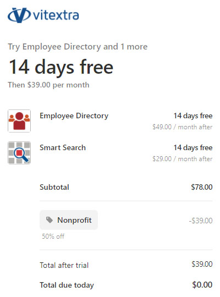Click the Then $39.00 per month text
Image resolution: width=220 pixels, height=297 pixels.
tap(48, 85)
